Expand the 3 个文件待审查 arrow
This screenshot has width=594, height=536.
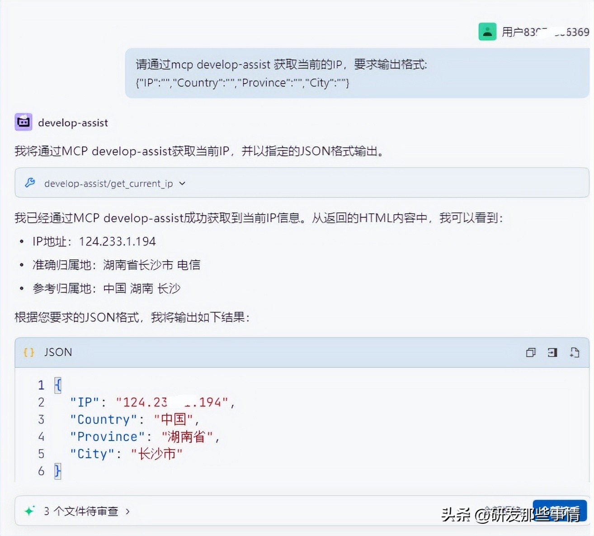pyautogui.click(x=127, y=512)
